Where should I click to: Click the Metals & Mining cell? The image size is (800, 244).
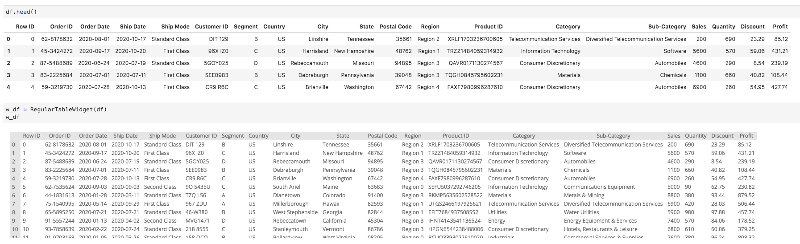coord(584,195)
